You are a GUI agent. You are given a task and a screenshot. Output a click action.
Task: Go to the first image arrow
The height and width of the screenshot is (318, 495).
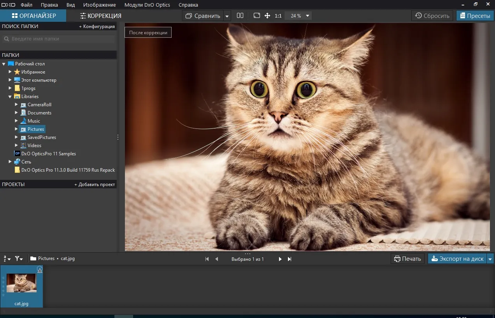pyautogui.click(x=207, y=259)
